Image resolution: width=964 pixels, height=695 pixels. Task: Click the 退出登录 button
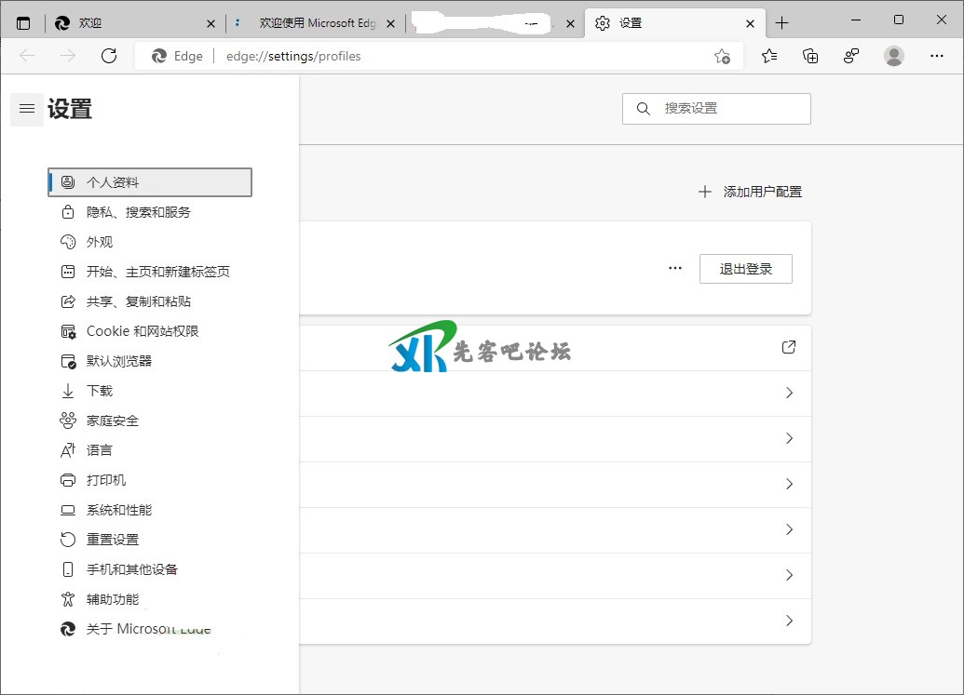pyautogui.click(x=745, y=269)
